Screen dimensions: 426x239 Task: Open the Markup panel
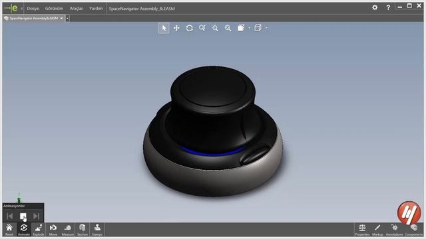[x=377, y=230]
